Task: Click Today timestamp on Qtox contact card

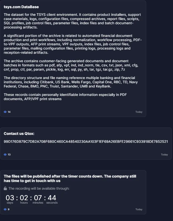Action: 164,155
